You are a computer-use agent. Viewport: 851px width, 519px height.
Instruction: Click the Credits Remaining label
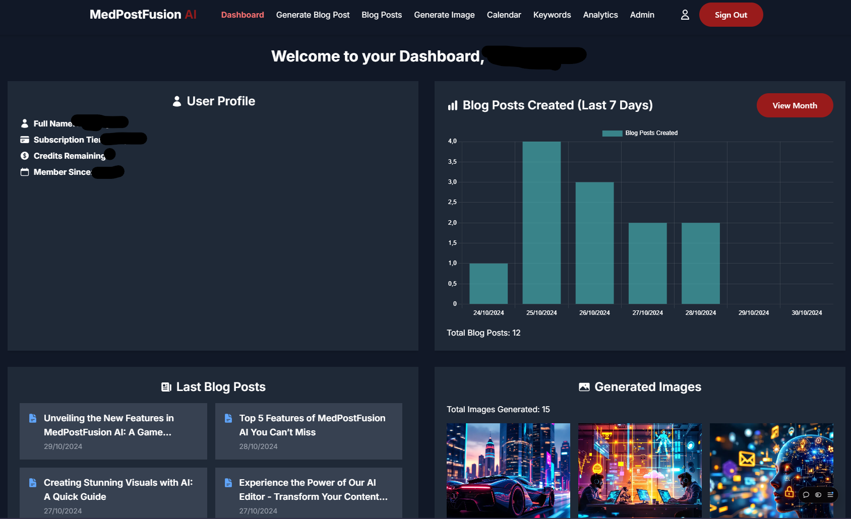(x=70, y=156)
